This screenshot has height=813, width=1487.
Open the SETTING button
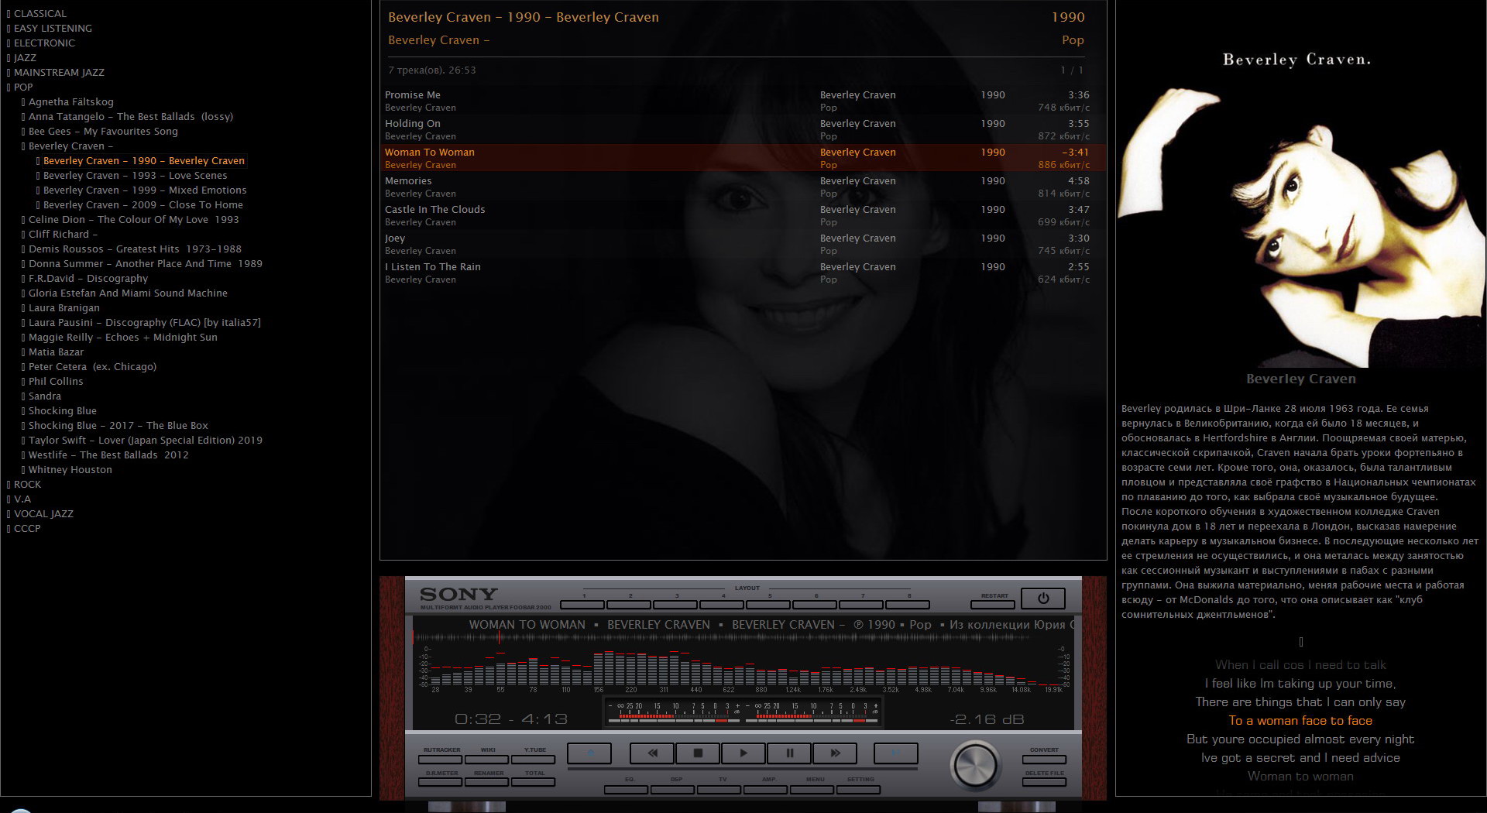(x=859, y=789)
